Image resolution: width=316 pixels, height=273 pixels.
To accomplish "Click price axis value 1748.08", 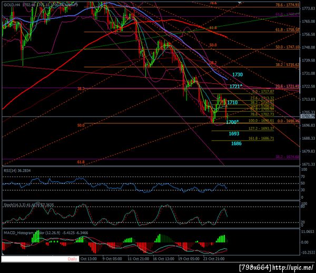I will click(x=308, y=47).
